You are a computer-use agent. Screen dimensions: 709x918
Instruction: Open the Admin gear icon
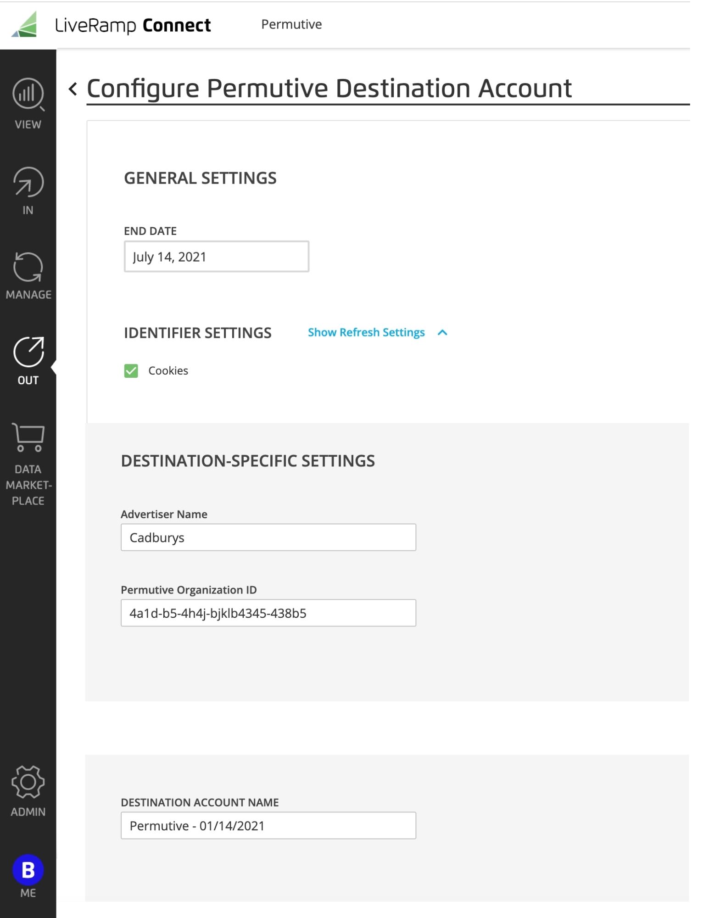tap(28, 782)
